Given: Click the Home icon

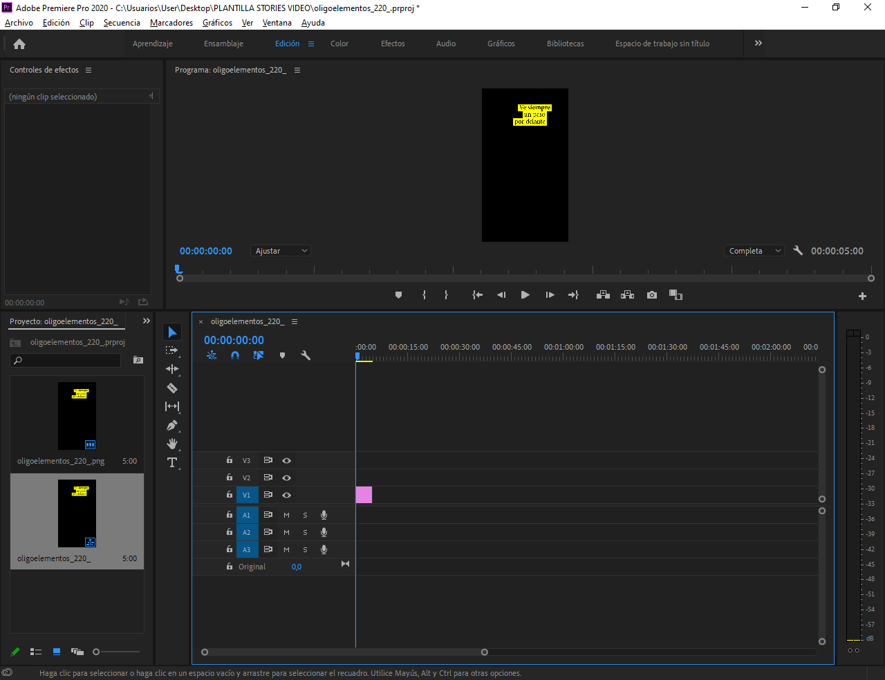Looking at the screenshot, I should tap(19, 44).
